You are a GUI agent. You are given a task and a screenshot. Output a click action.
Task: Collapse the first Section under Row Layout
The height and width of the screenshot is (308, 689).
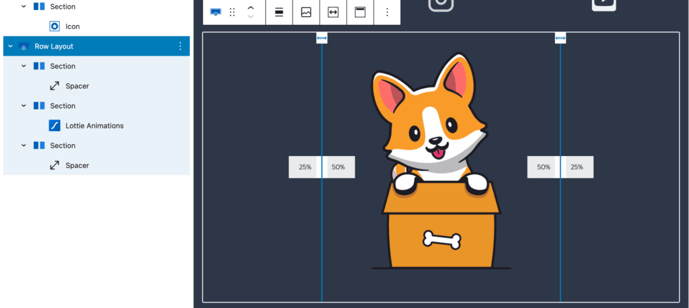pos(24,67)
